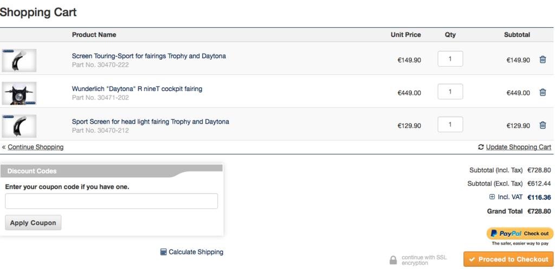The width and height of the screenshot is (555, 269).
Task: View the Wunderlich cockpit fairing thumbnail
Action: click(20, 93)
